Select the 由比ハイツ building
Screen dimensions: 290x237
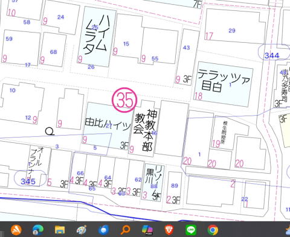pos(108,126)
